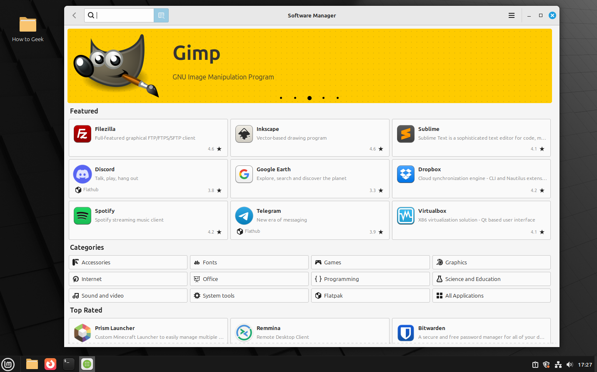Click the Gimp mascot image in banner
This screenshot has width=597, height=372.
[x=116, y=66]
